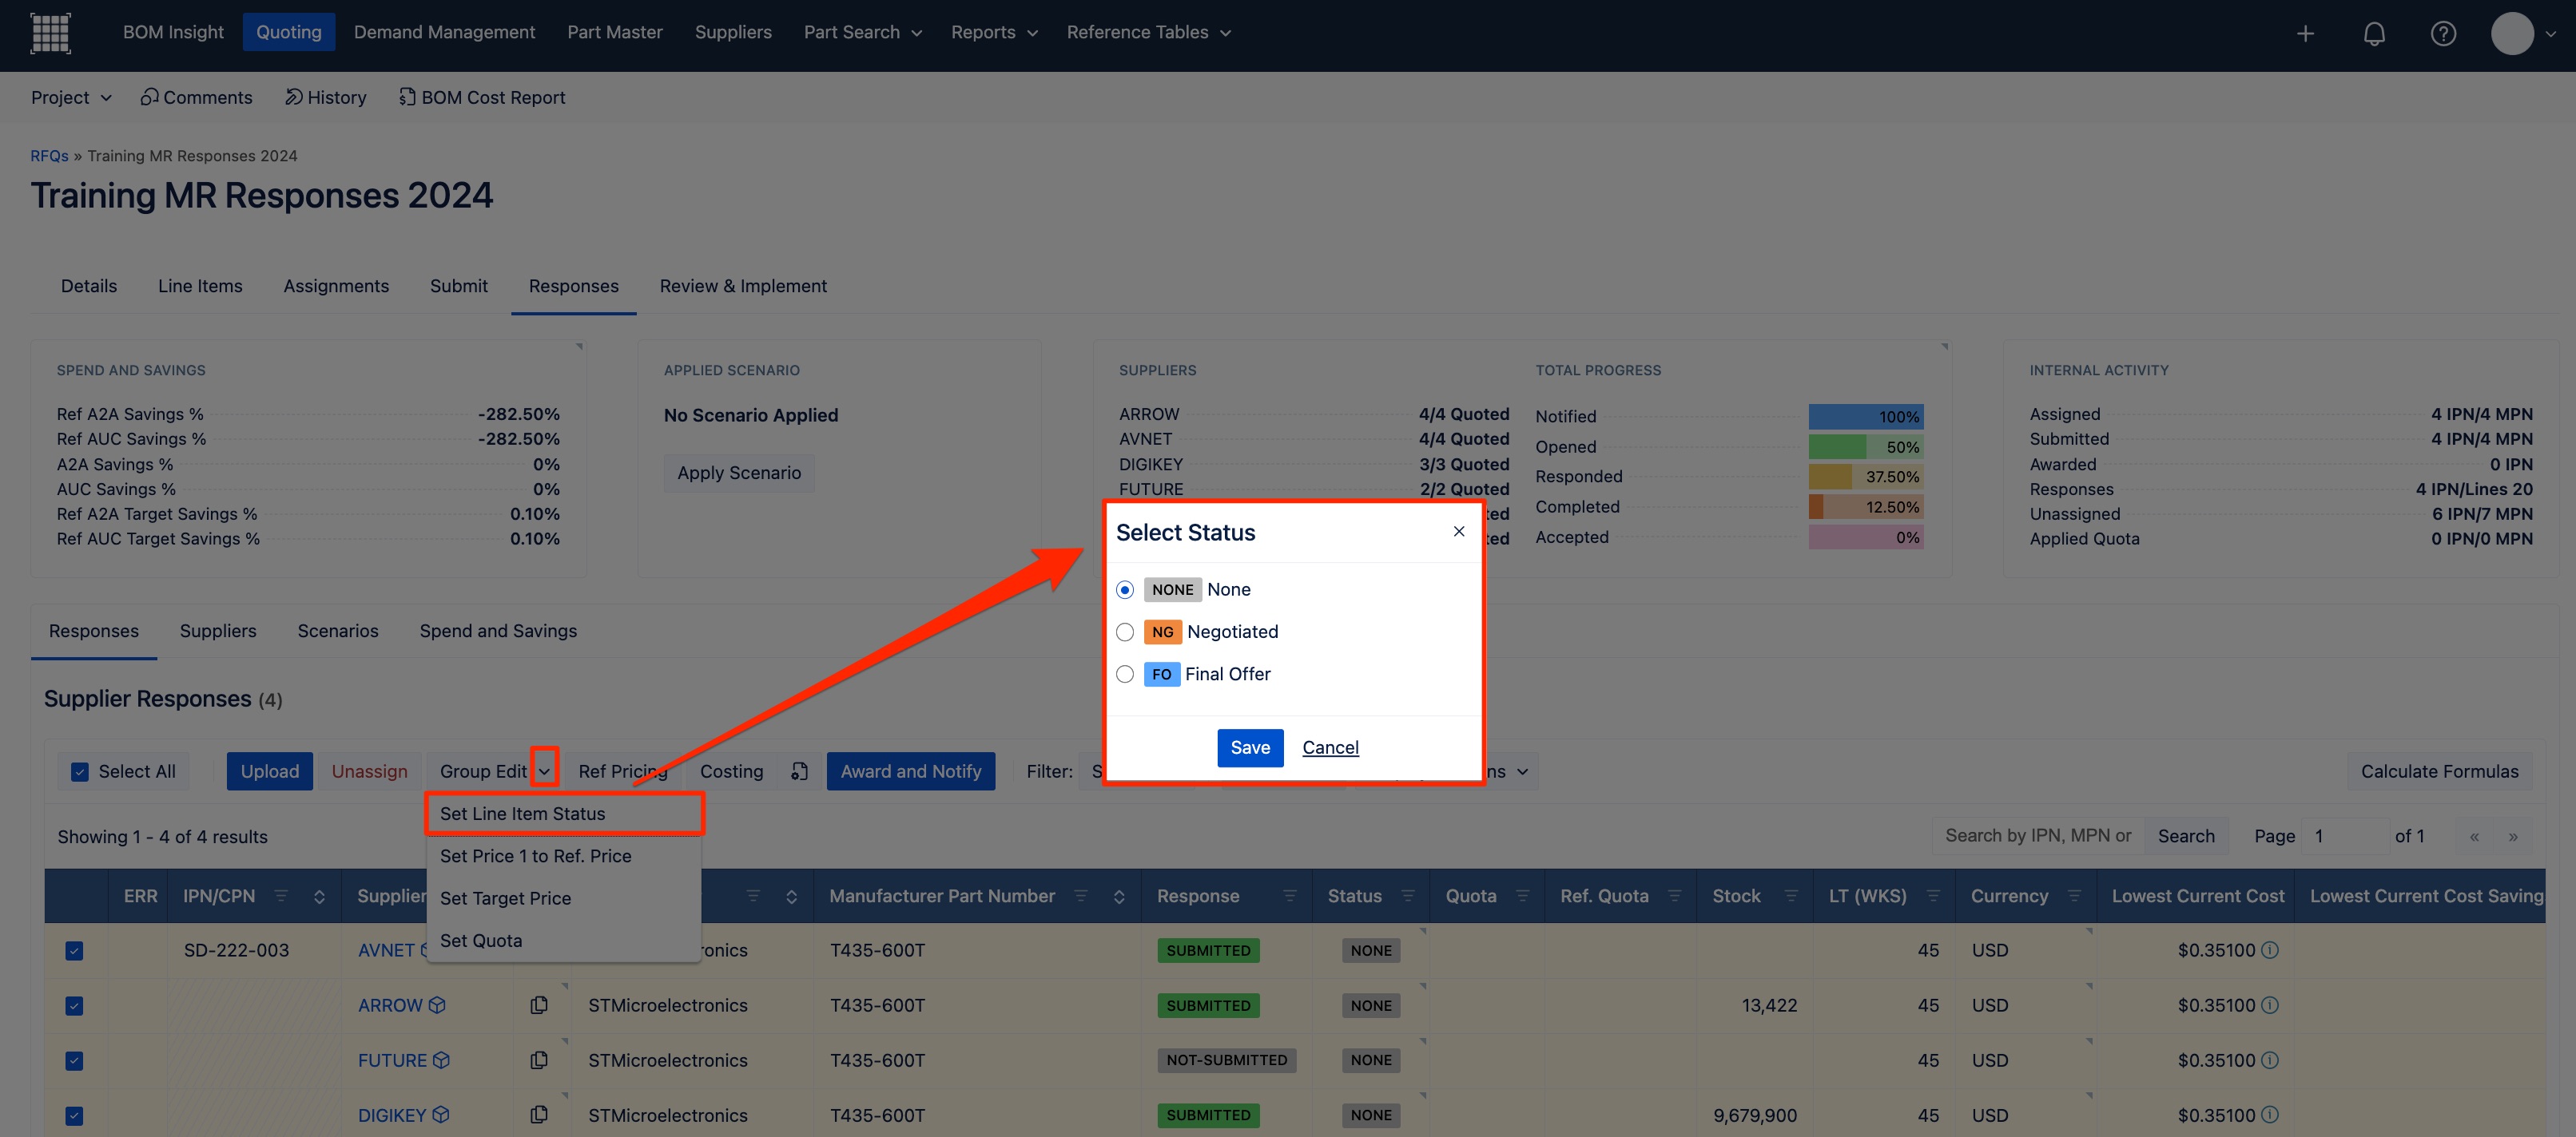Screen dimensions: 2576x1137
Task: Open the Project dropdown menu
Action: (71, 97)
